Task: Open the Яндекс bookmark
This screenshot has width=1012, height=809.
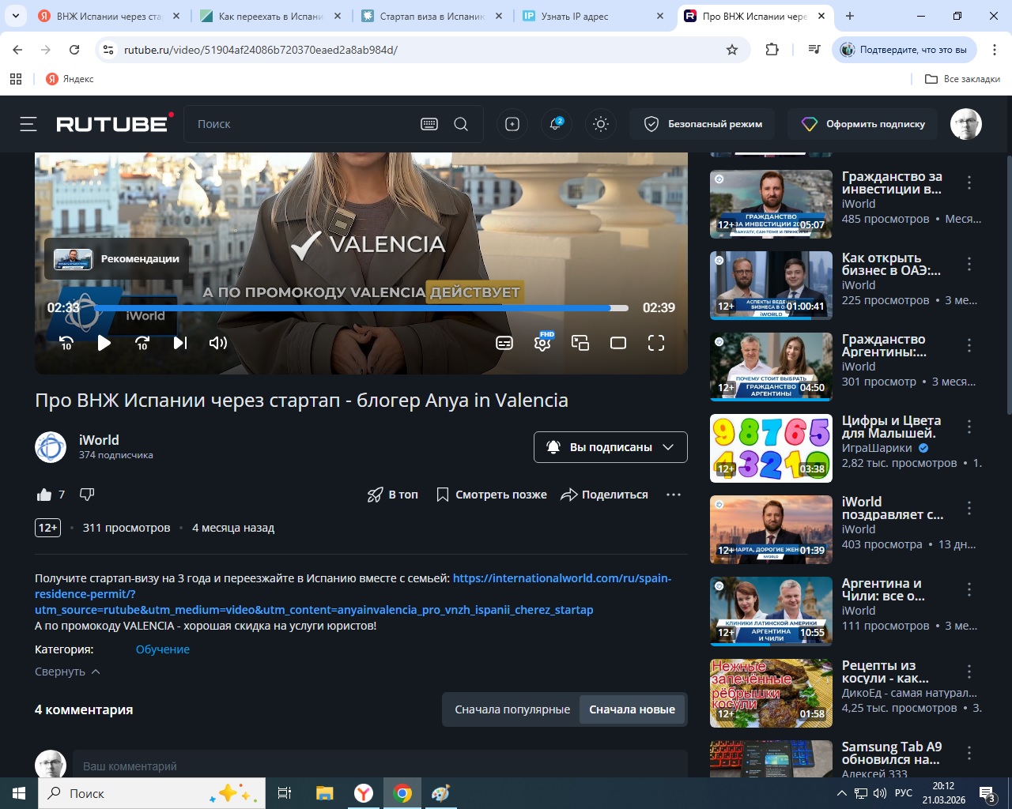Action: 70,79
